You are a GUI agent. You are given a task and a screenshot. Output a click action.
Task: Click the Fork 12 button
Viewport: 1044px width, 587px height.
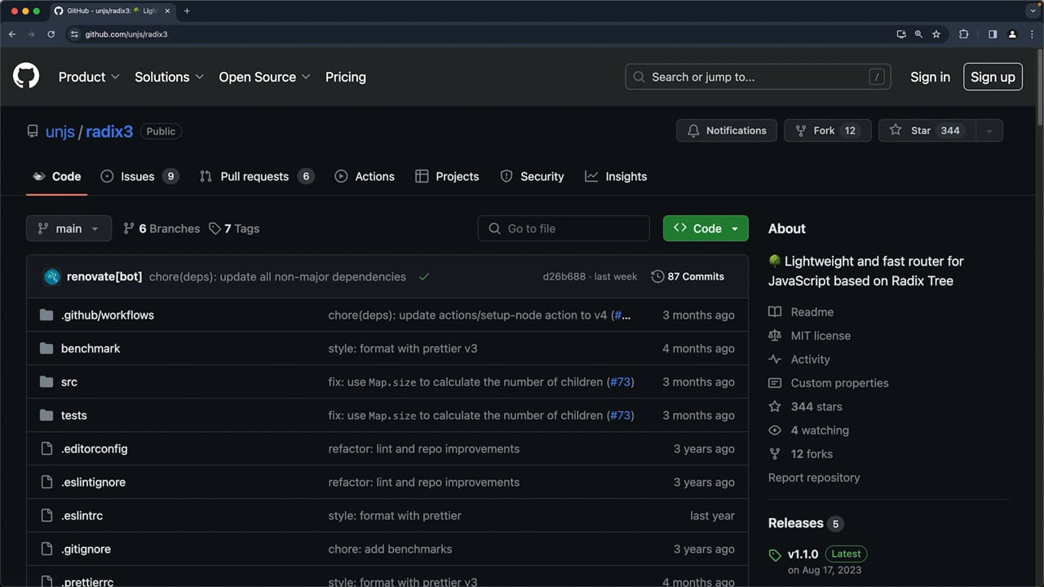[828, 130]
